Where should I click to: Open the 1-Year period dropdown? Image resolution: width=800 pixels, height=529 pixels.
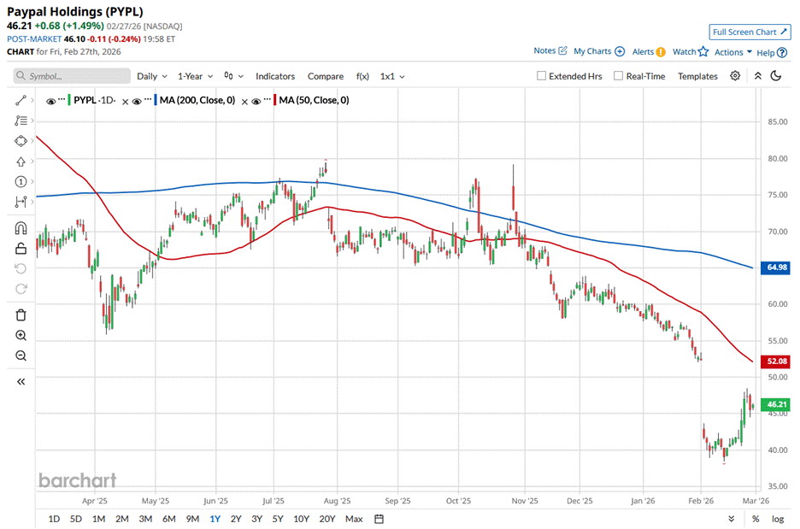195,76
